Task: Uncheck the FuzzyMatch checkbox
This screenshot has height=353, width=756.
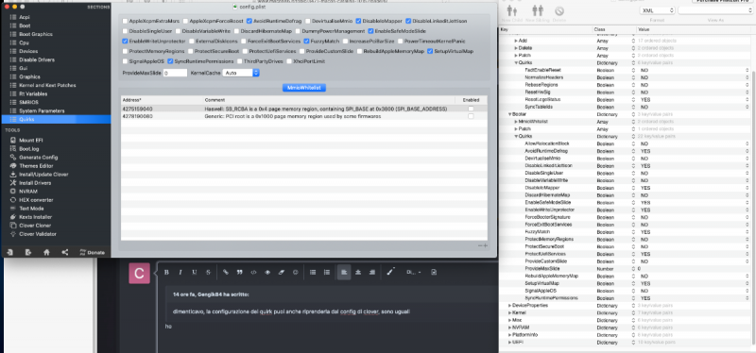Action: click(306, 42)
